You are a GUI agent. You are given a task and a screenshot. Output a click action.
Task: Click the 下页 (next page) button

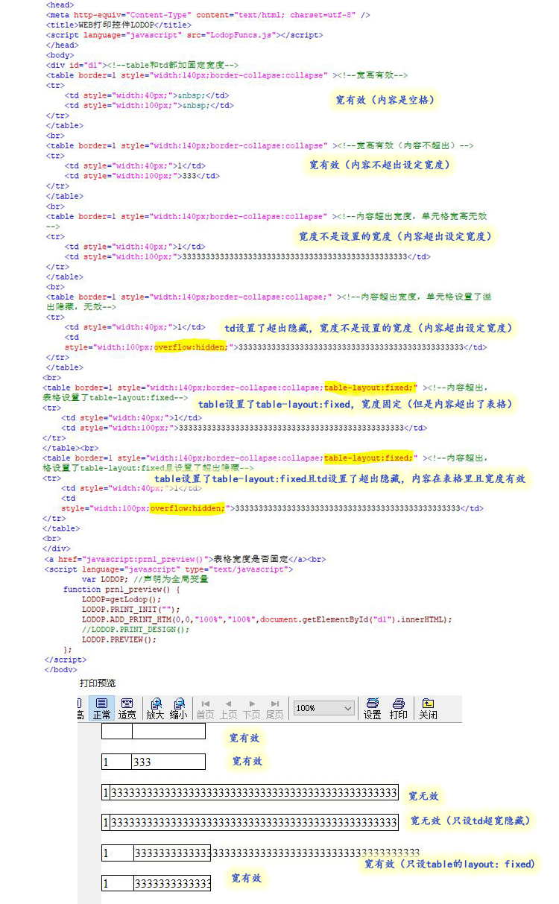[x=251, y=708]
